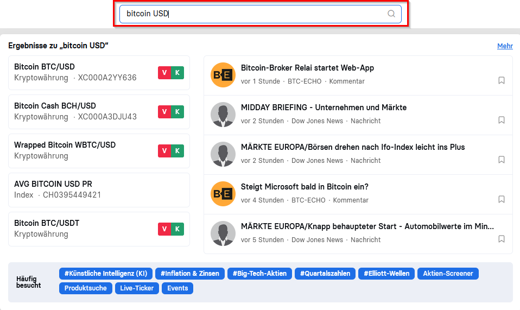This screenshot has width=520, height=310.
Task: Open the Bitcoin Cash BCH/USD result
Action: [x=99, y=112]
